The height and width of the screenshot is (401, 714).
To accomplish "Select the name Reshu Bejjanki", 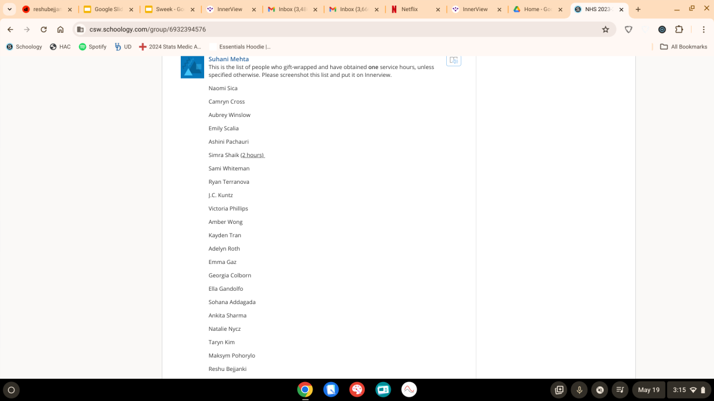I will [x=228, y=369].
